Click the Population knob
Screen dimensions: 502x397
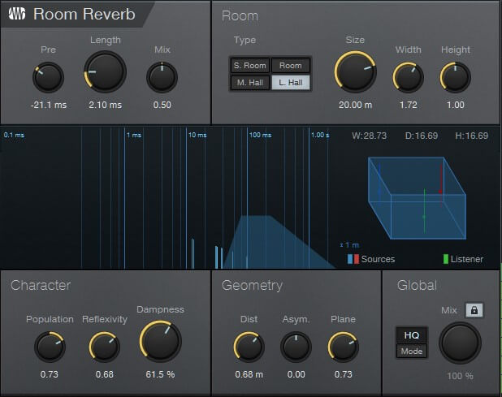(x=50, y=347)
